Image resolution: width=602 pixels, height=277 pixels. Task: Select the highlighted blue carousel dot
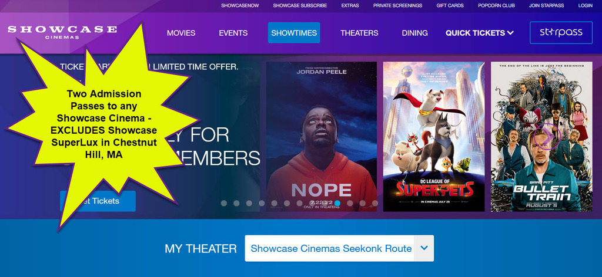point(337,203)
